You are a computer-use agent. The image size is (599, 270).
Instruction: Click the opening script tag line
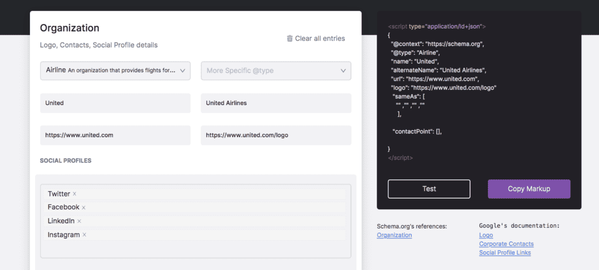[x=436, y=27]
